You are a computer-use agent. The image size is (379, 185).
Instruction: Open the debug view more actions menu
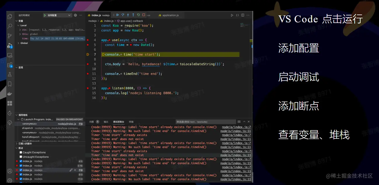pyautogui.click(x=81, y=15)
